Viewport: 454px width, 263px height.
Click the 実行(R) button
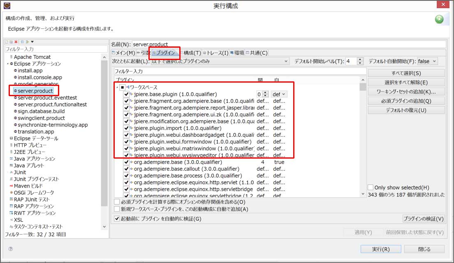pyautogui.click(x=381, y=249)
